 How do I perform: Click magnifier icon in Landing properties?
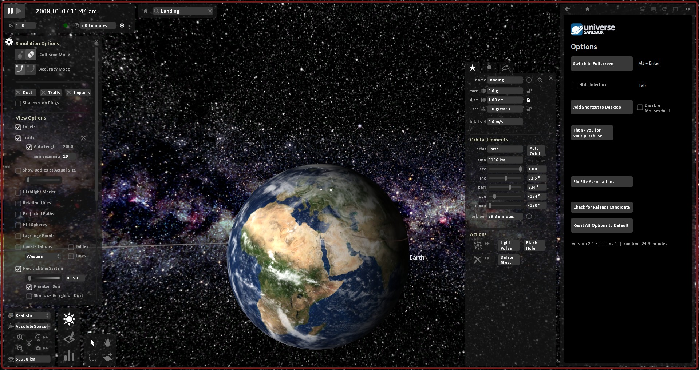(x=540, y=80)
